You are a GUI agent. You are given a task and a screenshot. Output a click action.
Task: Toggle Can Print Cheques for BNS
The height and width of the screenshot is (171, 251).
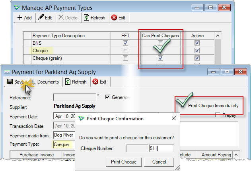point(160,43)
